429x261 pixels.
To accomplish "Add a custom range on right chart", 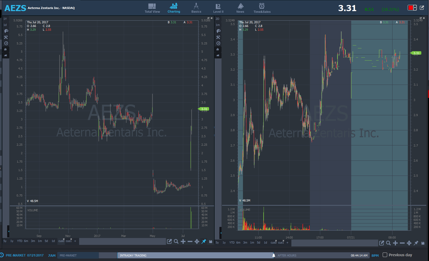I will (287, 242).
